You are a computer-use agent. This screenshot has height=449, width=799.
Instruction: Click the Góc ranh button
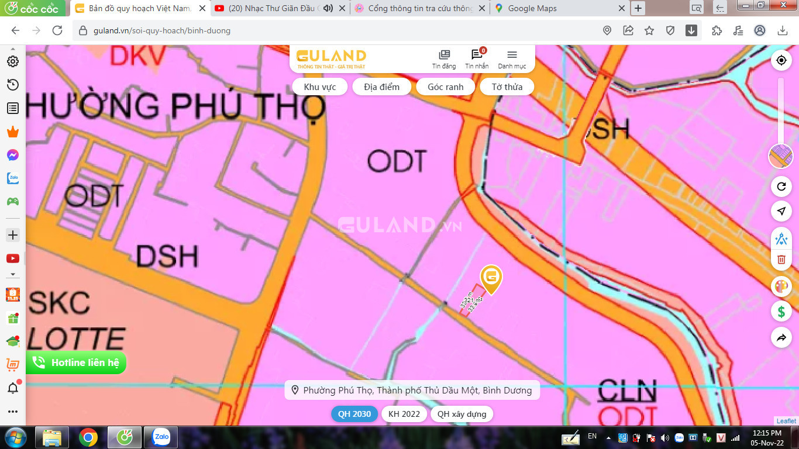pyautogui.click(x=445, y=87)
